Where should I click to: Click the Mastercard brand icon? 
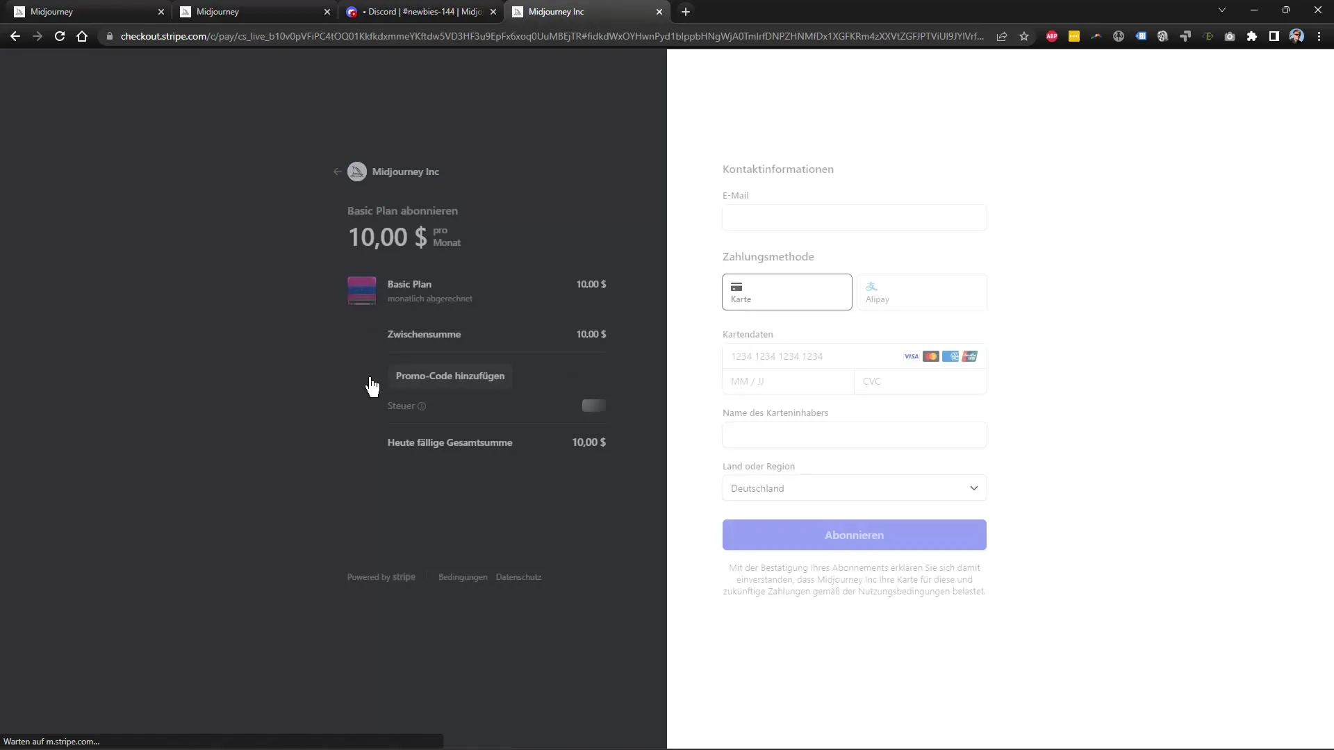[x=931, y=356]
